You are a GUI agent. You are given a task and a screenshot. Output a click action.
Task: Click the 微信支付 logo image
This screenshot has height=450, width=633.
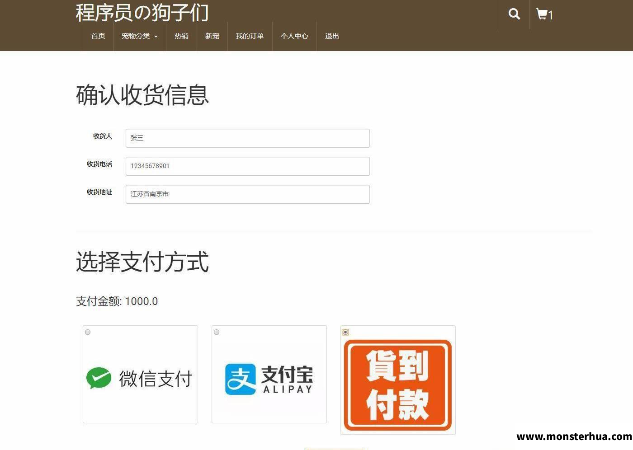[140, 378]
